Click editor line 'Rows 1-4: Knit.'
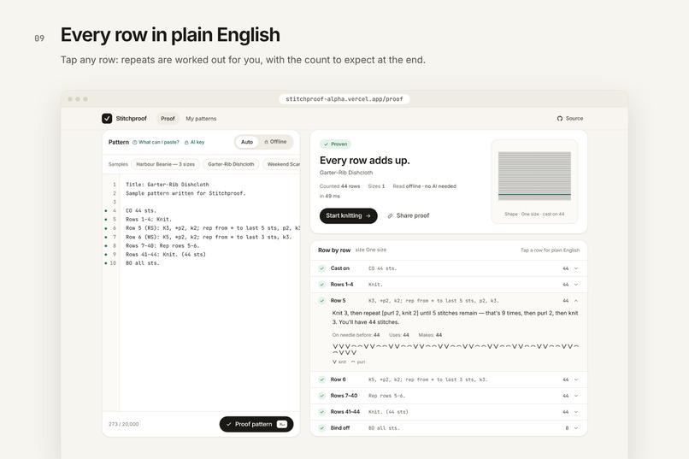 point(149,219)
